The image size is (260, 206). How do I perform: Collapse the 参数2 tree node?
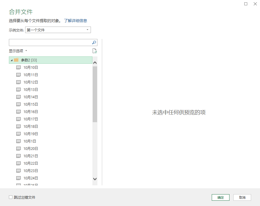(12, 60)
